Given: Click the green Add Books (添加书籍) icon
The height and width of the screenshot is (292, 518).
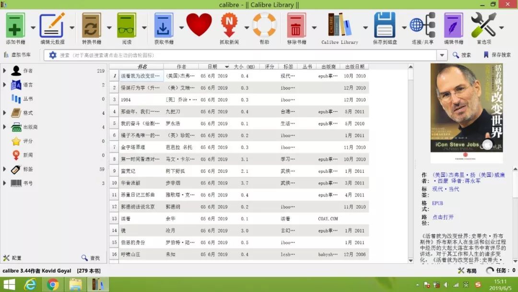Looking at the screenshot, I should coord(15,26).
